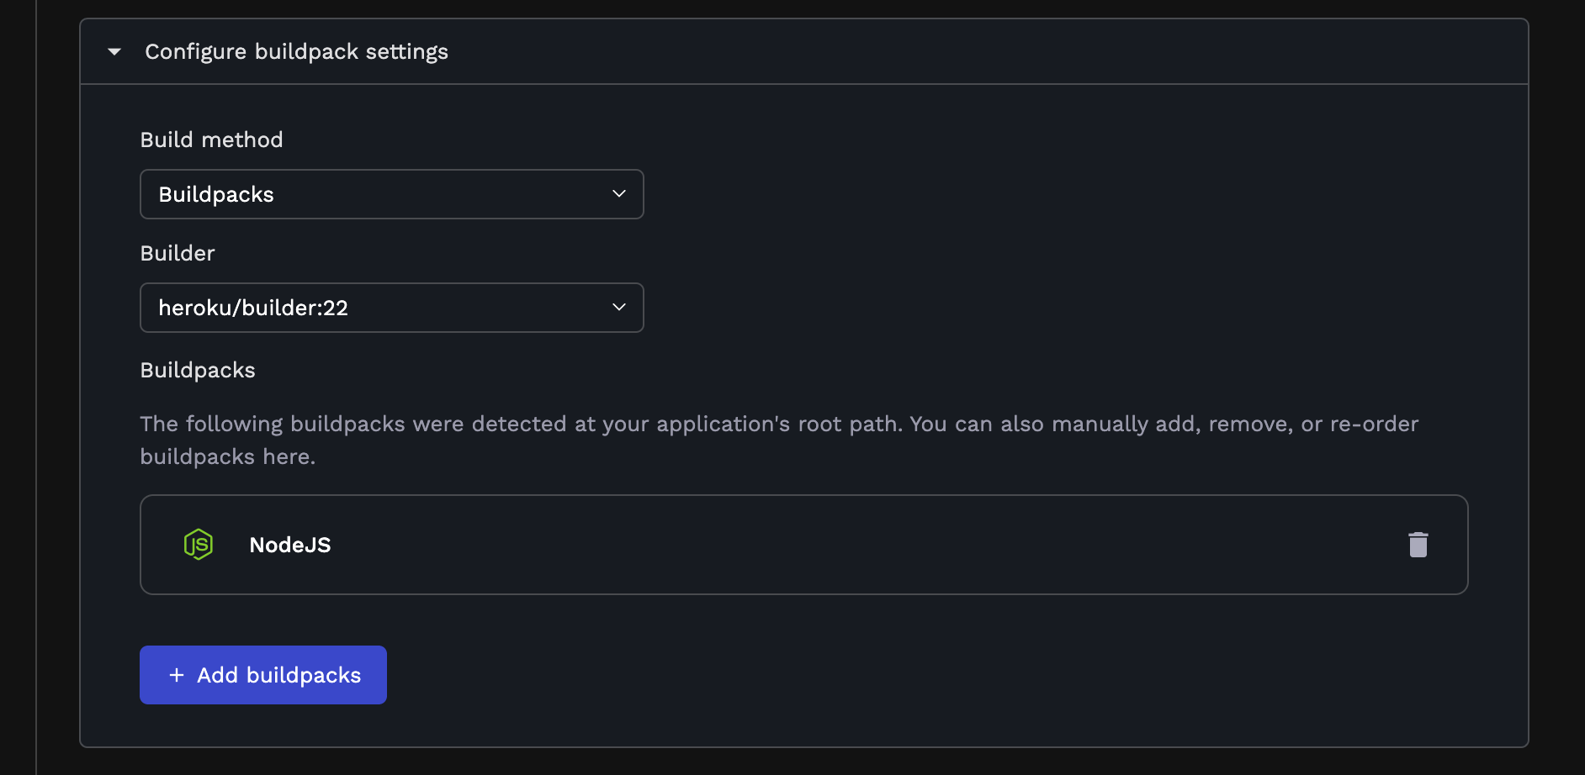
Task: Click the Configure buildpack settings header title
Action: 296,52
